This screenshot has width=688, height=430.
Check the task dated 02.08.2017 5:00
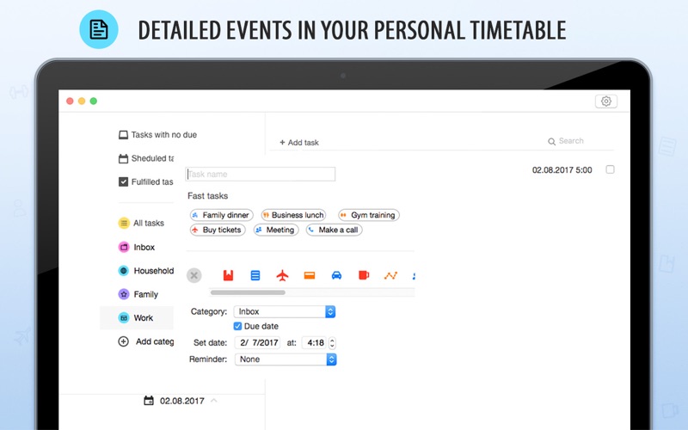610,169
